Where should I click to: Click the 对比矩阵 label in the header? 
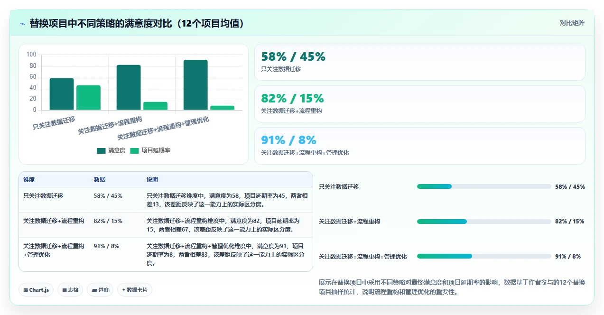tap(572, 23)
